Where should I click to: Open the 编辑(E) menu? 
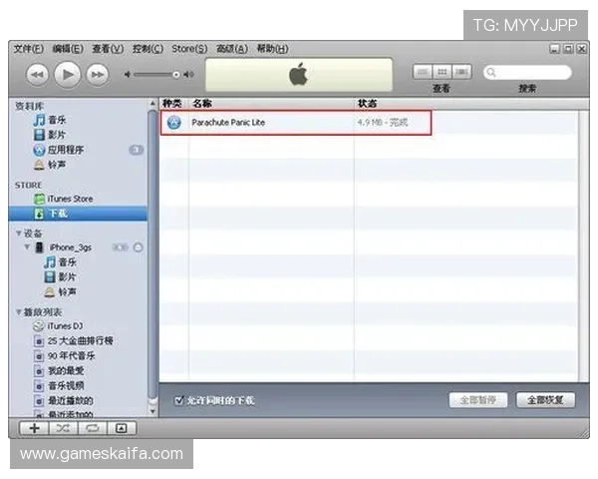[68, 49]
